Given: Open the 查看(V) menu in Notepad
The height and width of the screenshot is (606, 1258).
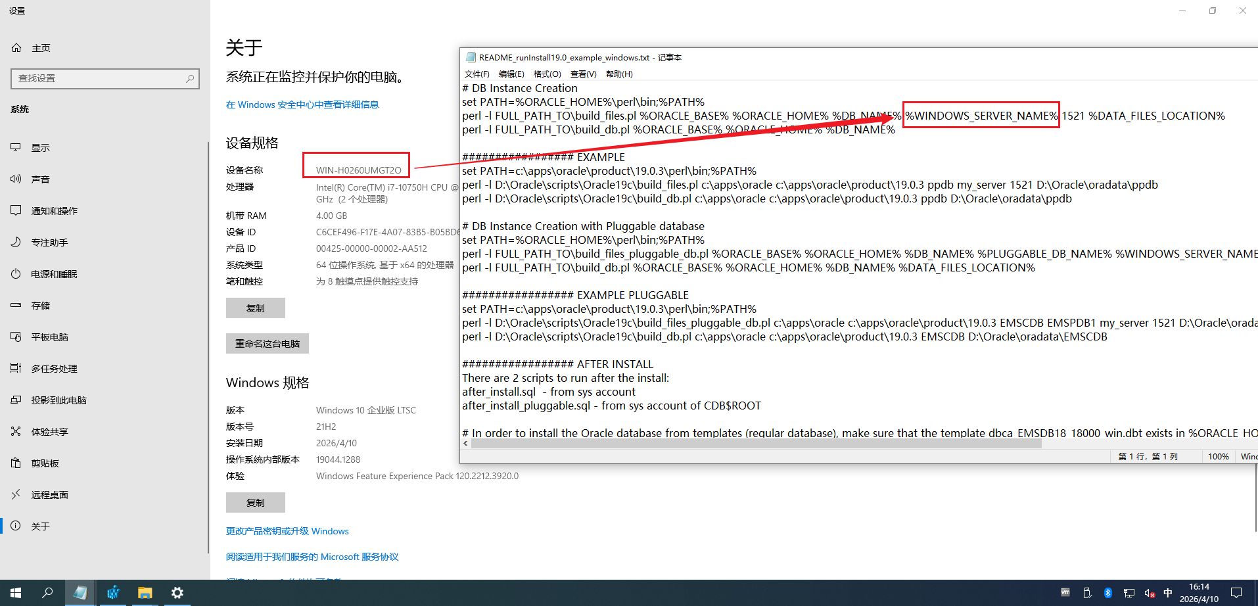Looking at the screenshot, I should pyautogui.click(x=583, y=74).
